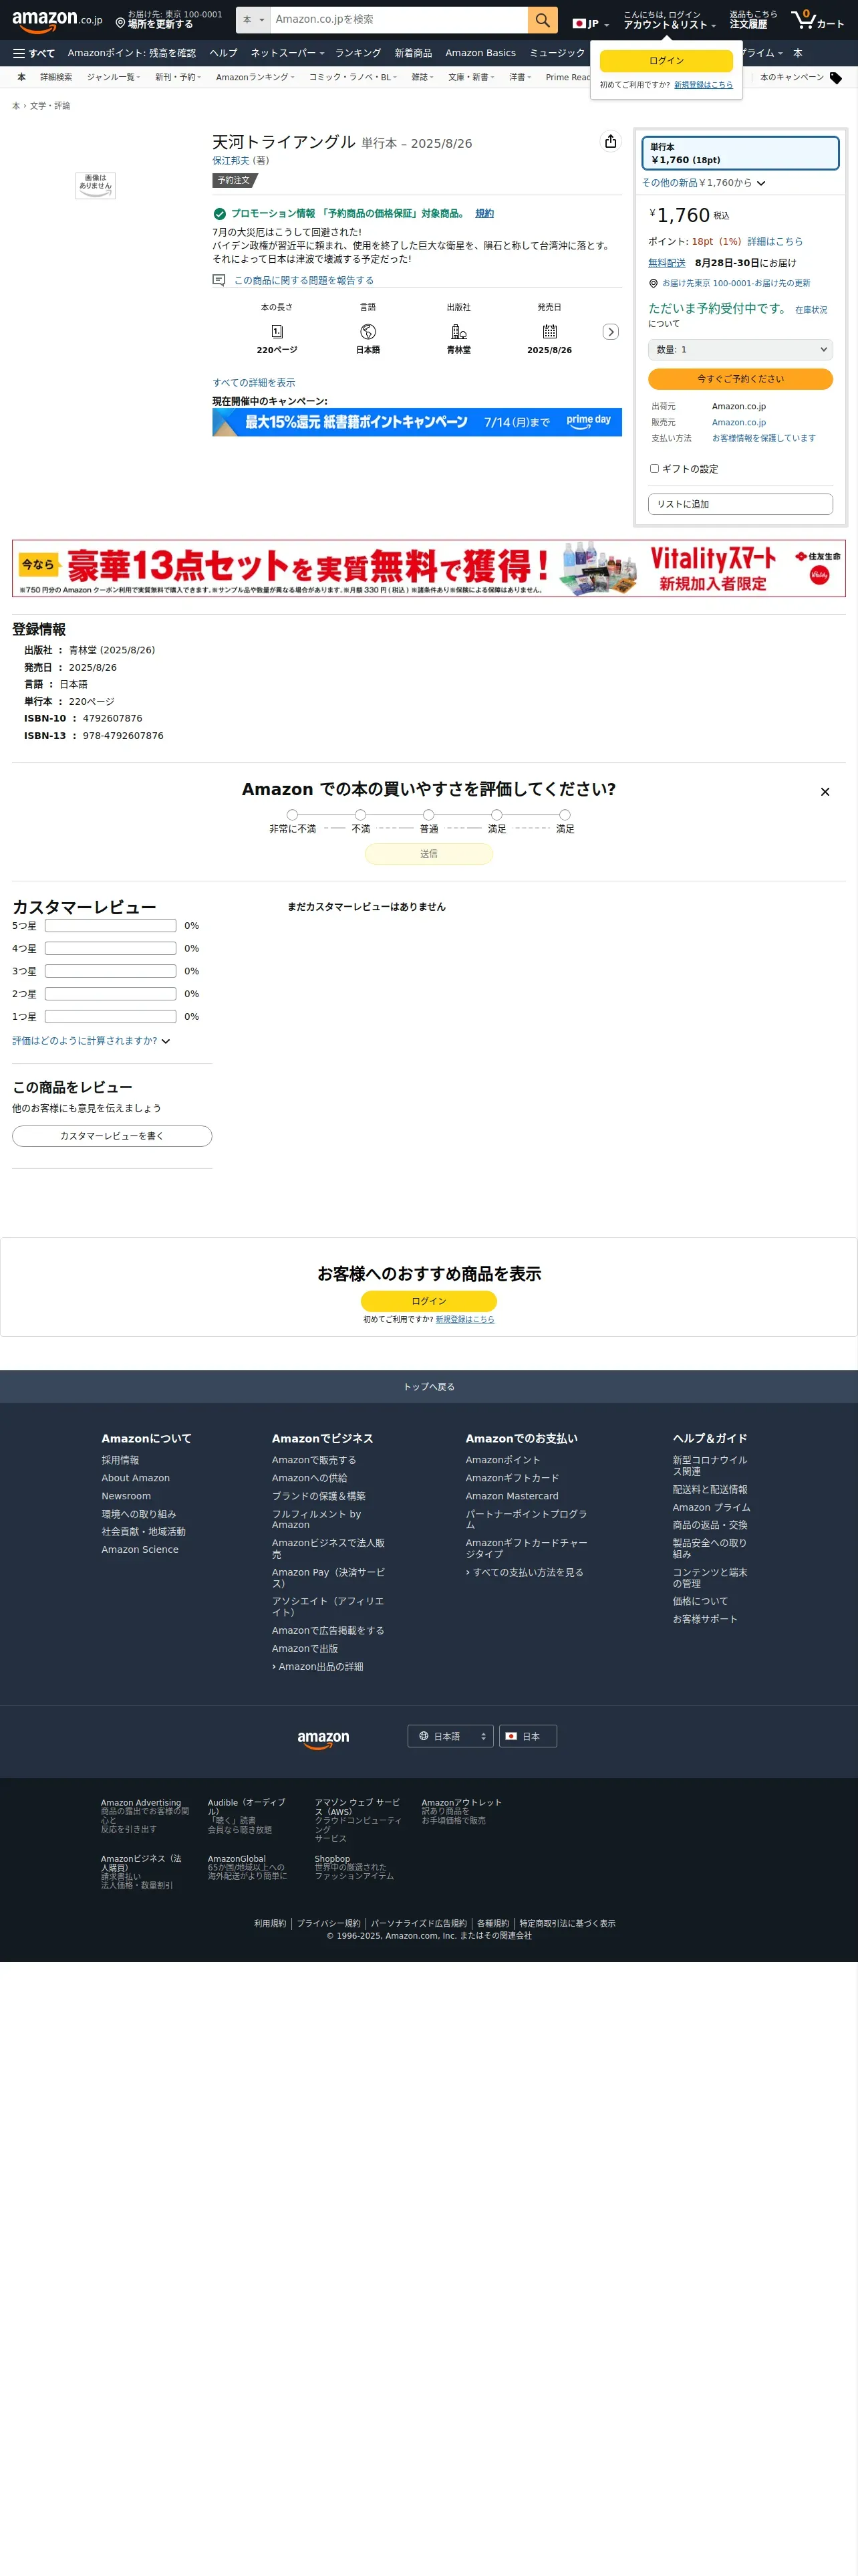Click the 日本 country button in footer
The width and height of the screenshot is (858, 2576).
527,1736
